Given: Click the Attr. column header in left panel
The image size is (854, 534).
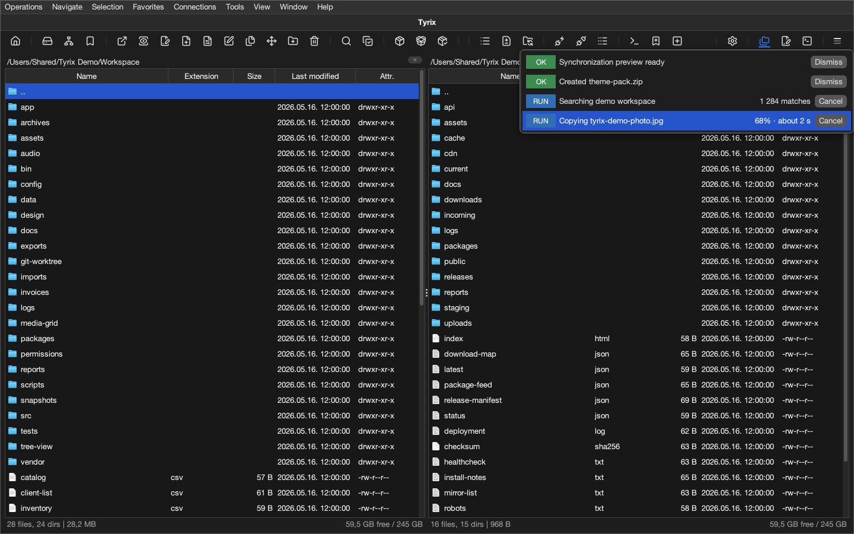Looking at the screenshot, I should 387,76.
